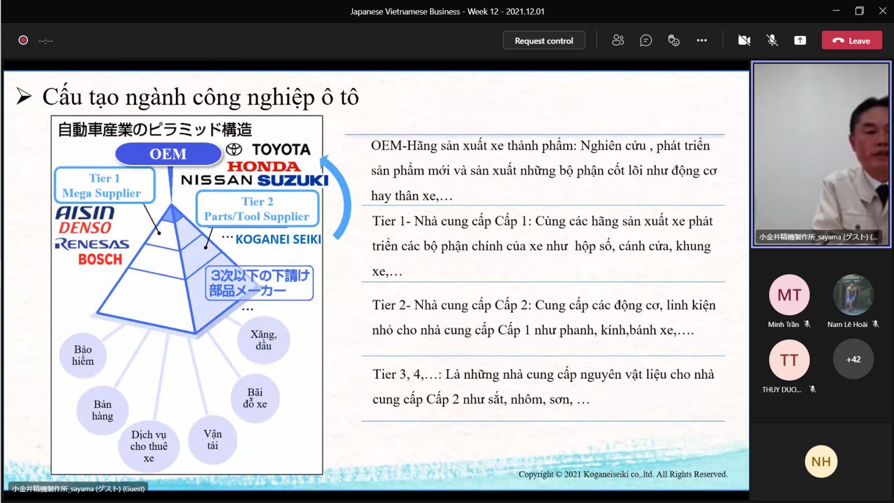Click THUY DUO... muted microphone icon
Screen dimensions: 894x503
click(813, 390)
